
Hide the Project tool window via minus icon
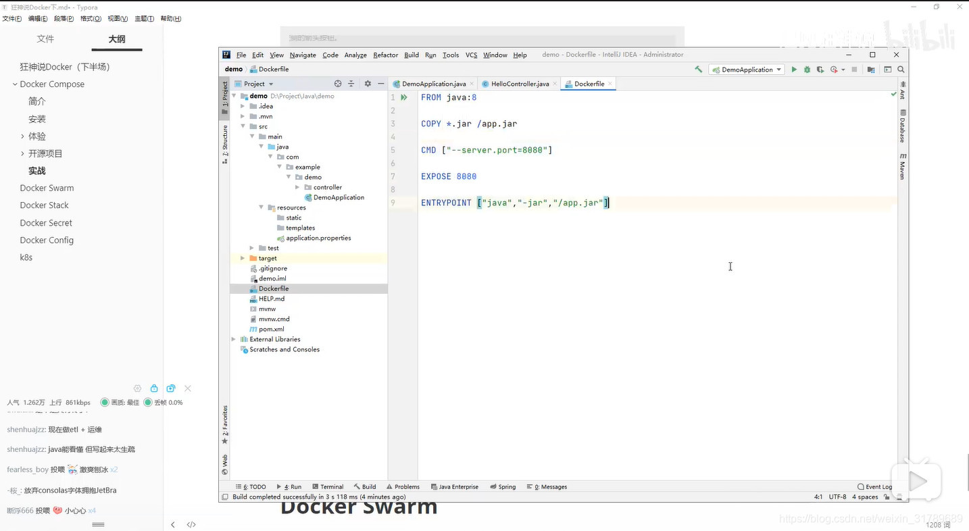point(381,84)
